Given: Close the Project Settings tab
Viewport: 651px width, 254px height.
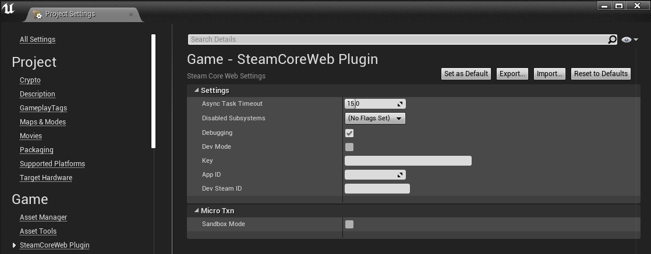Looking at the screenshot, I should click(131, 14).
